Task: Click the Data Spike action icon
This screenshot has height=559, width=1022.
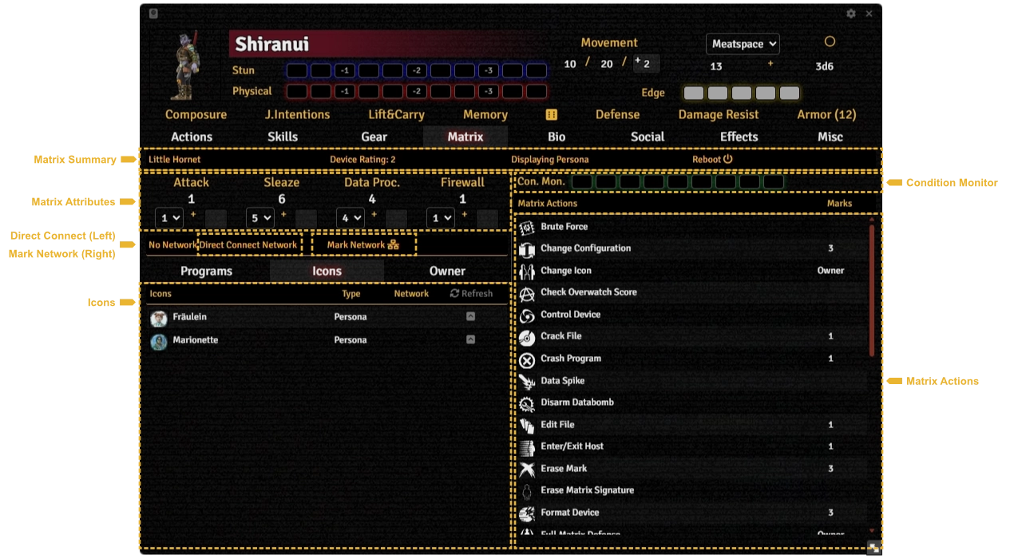Action: click(x=527, y=382)
